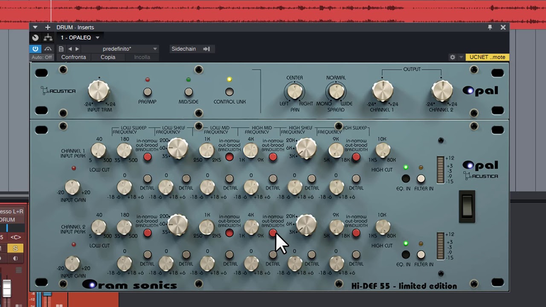Open the preset file icon menu
Viewport: 546px width, 307px height.
point(61,49)
